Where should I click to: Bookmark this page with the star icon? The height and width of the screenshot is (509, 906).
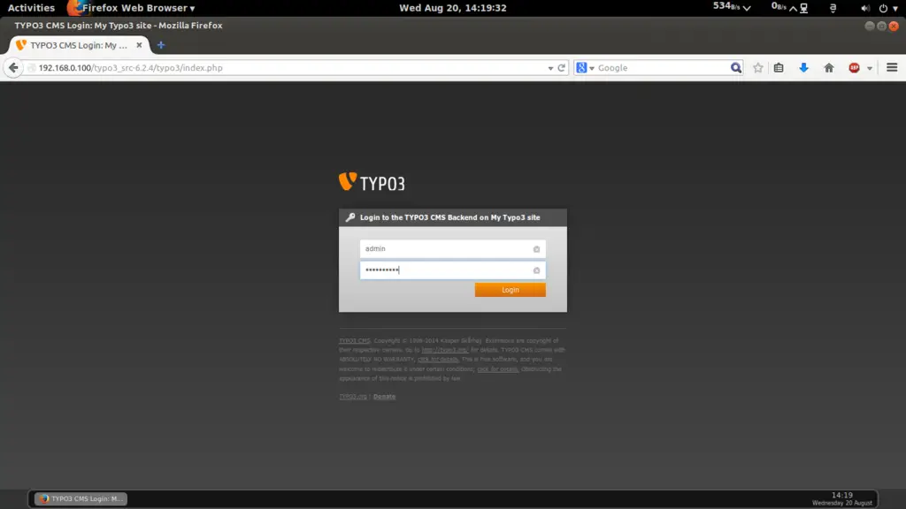[x=758, y=67]
